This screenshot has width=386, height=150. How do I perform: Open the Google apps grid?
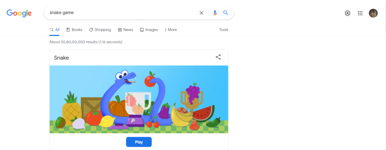coord(360,13)
